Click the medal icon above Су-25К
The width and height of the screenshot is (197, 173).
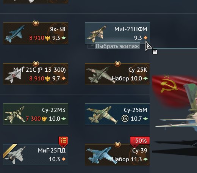pyautogui.click(x=118, y=64)
